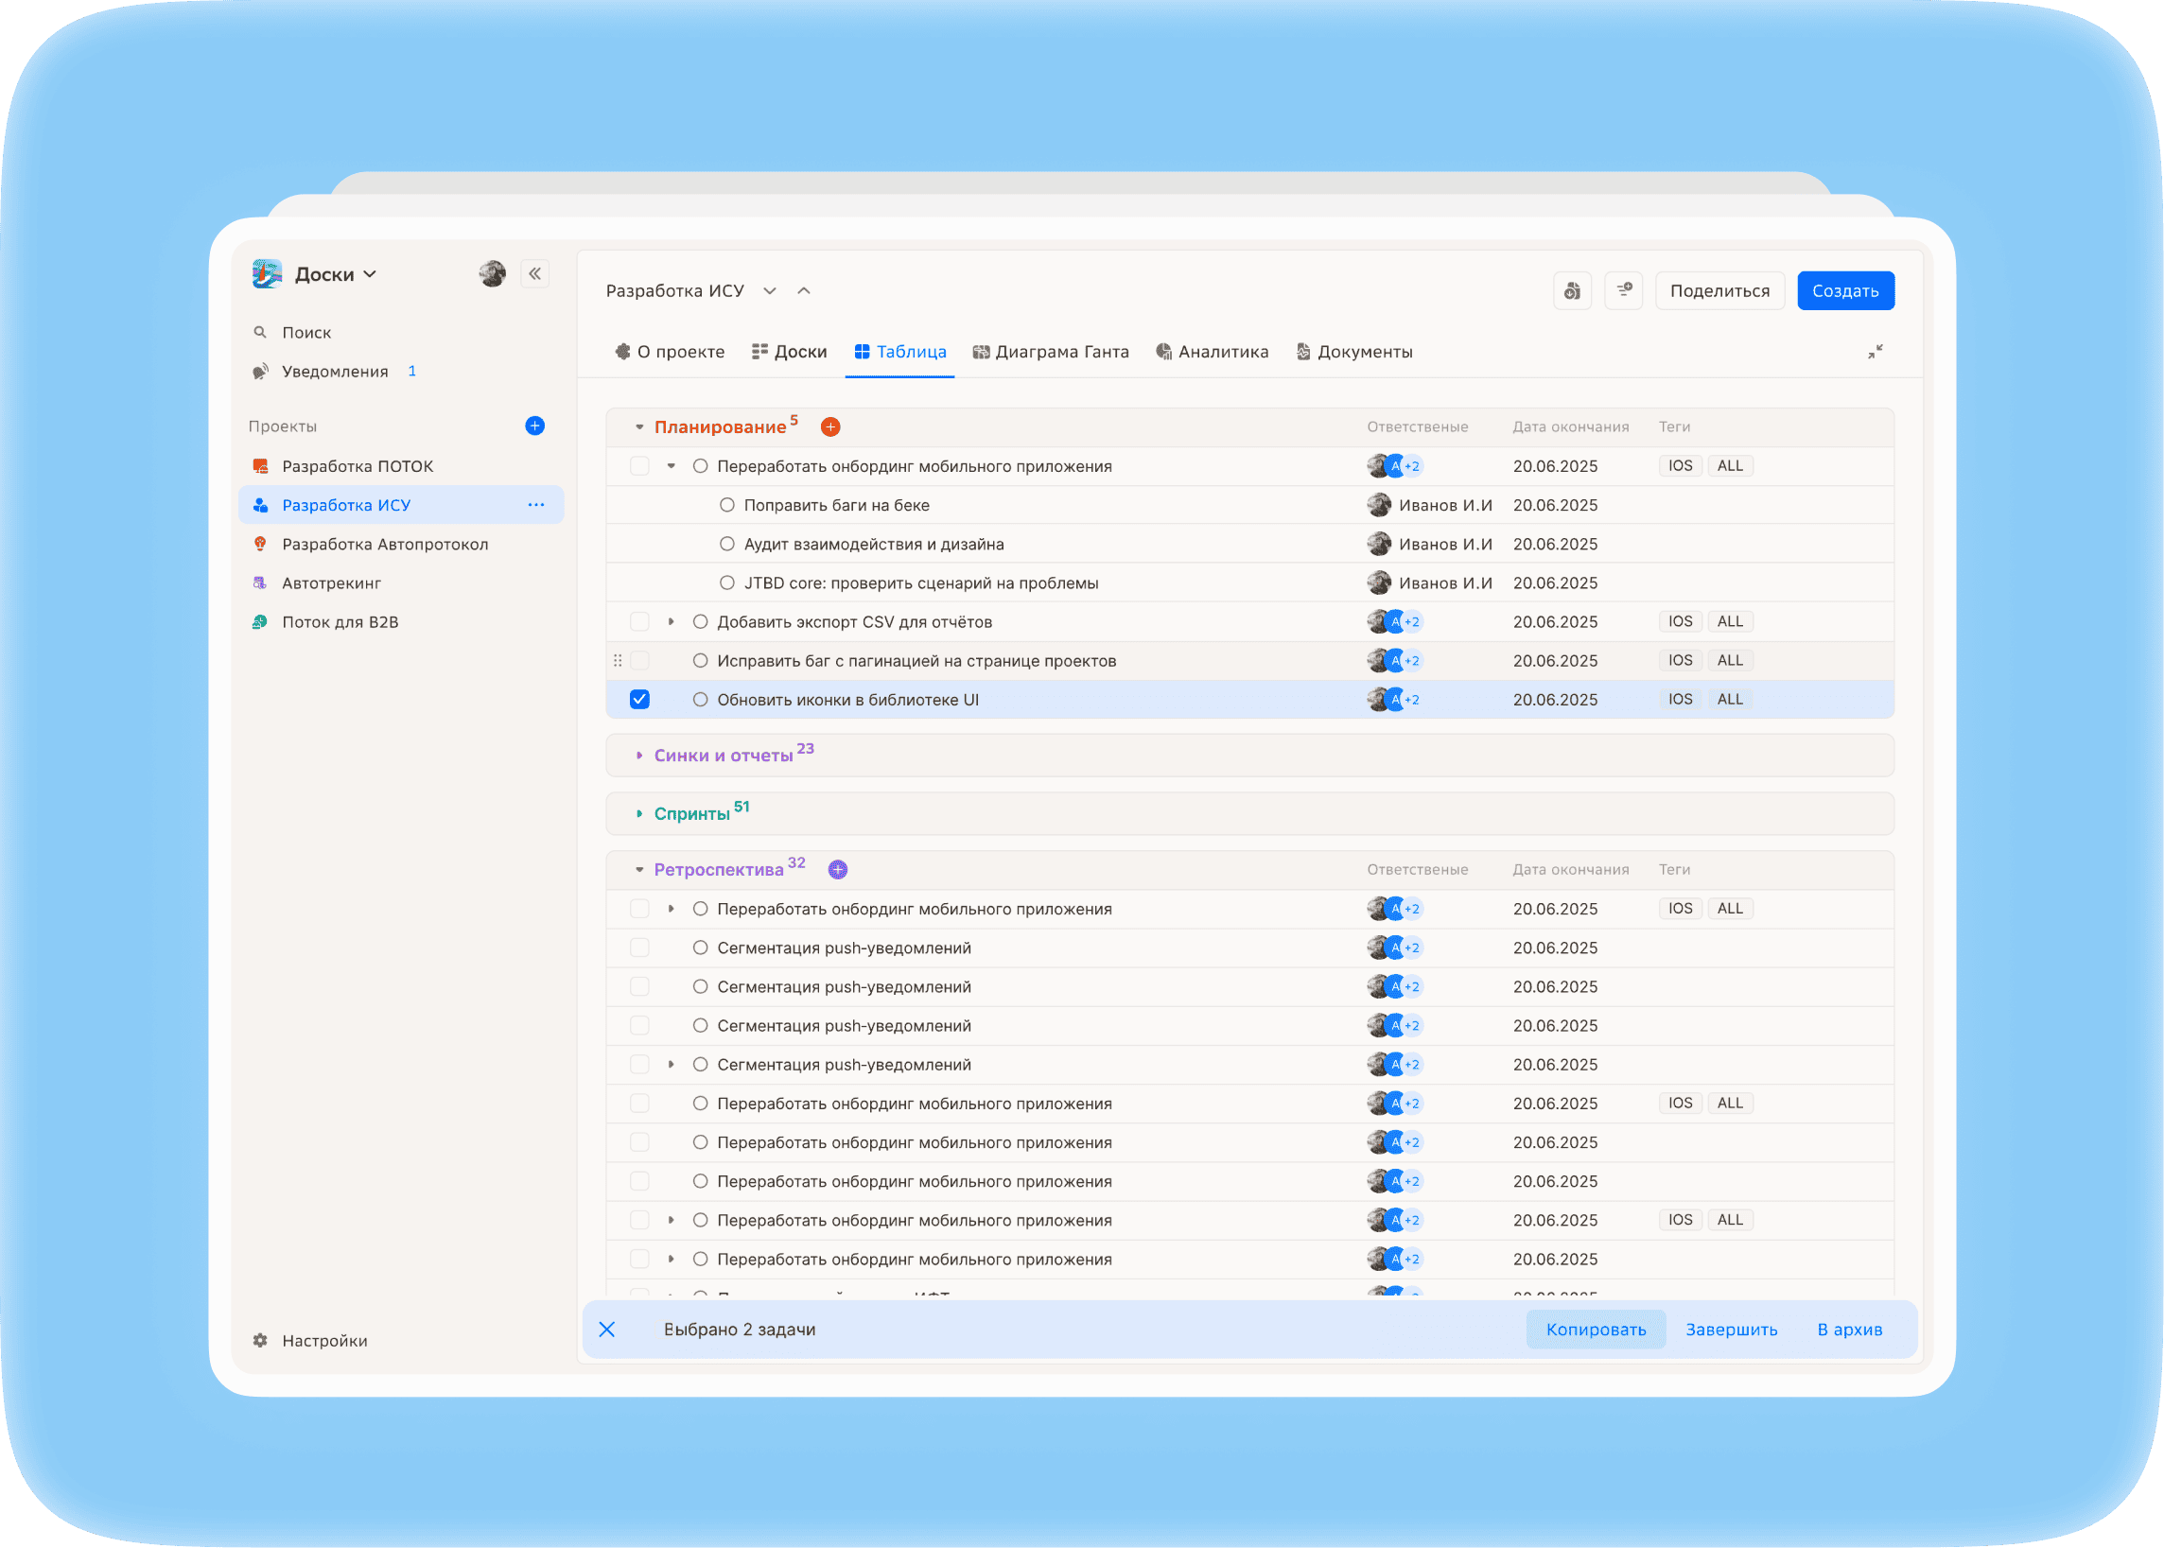Expand subtasks of Добавить экспорт CSV для отчётов
Image resolution: width=2164 pixels, height=1548 pixels.
672,621
